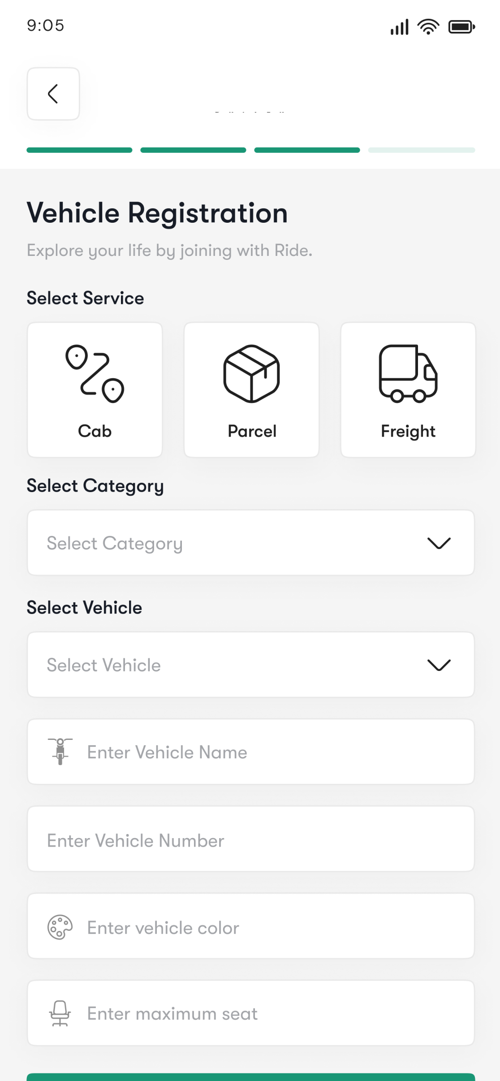Click the scooter icon in vehicle name field

click(60, 752)
